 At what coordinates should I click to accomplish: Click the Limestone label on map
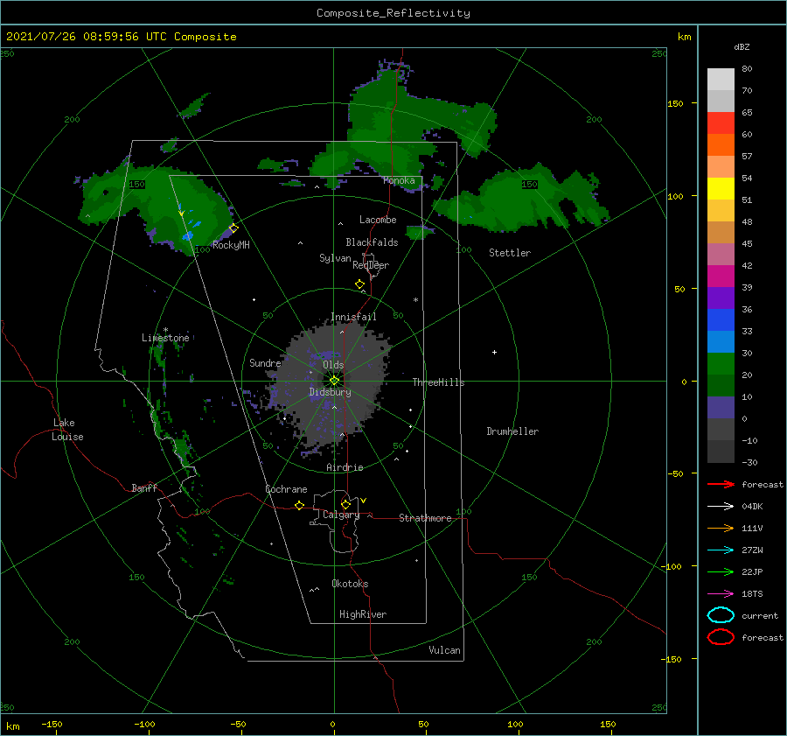pyautogui.click(x=165, y=338)
